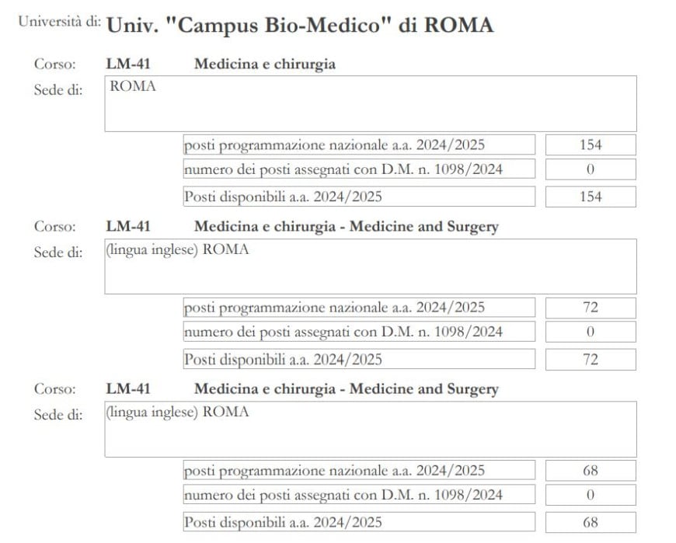
Task: Select the Sede di box containing only ROMA
Action: click(371, 103)
